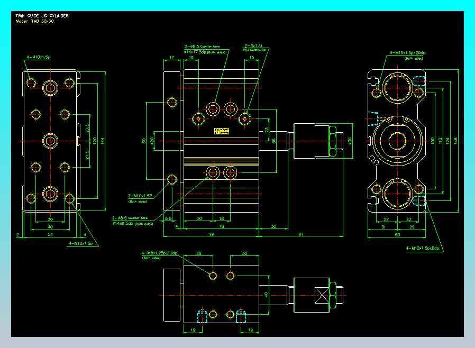
Task: Select the ø36 rod end diameter dimension
Action: coord(350,141)
